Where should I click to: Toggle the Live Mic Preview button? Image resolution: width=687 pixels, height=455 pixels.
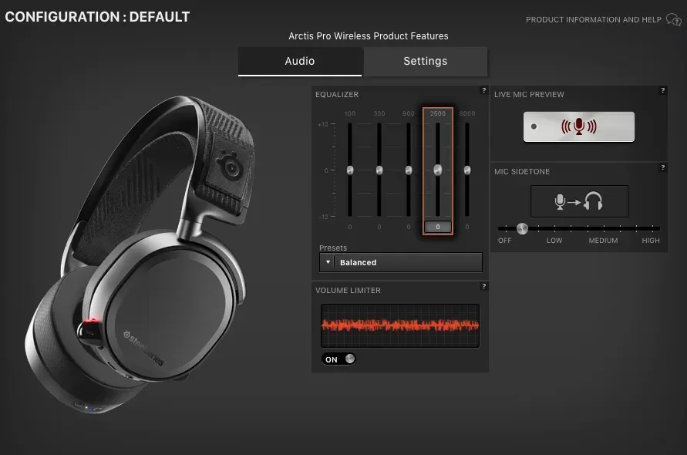(579, 126)
